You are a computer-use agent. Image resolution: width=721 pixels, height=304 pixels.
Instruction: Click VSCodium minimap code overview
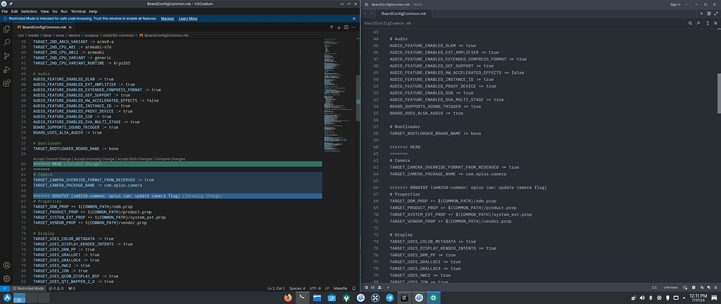coord(339,94)
